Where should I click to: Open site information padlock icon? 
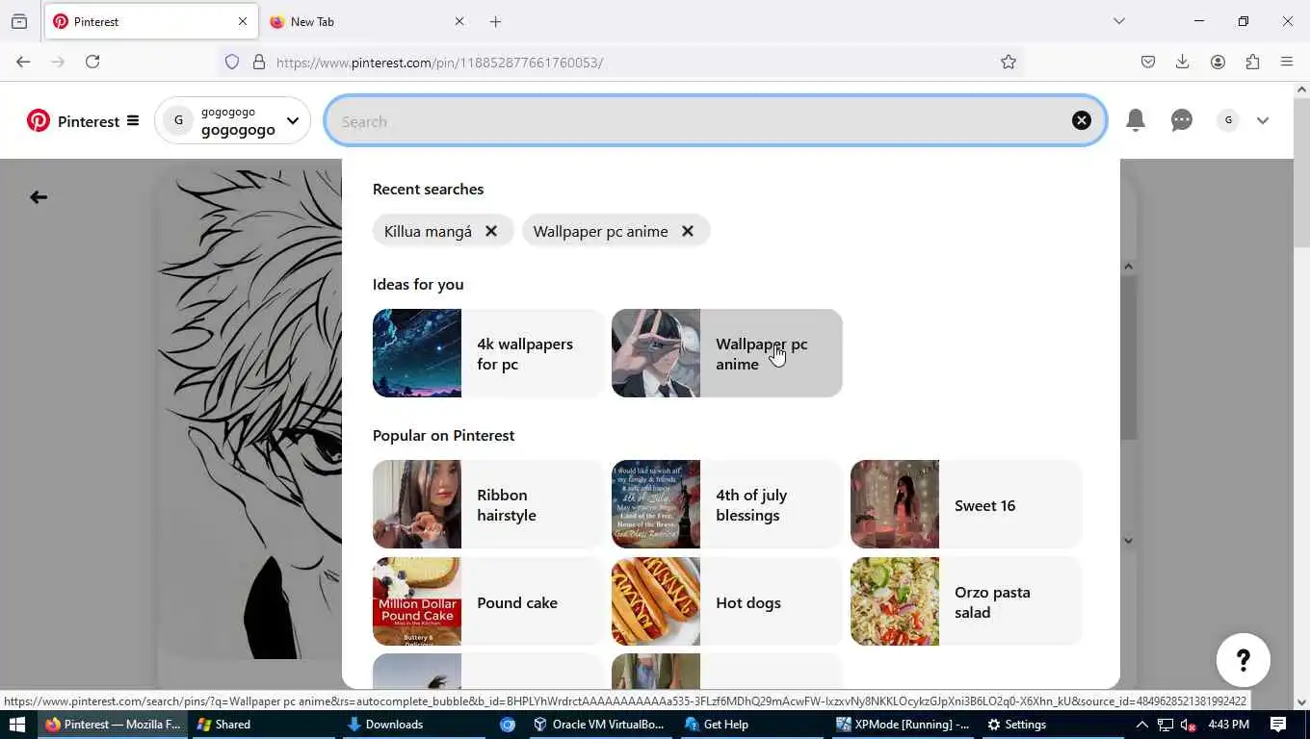[258, 62]
